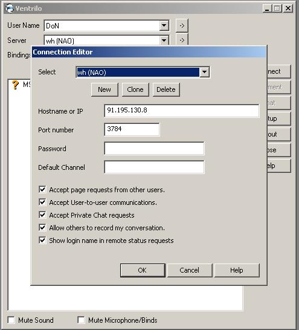Click the Help button in Ventrilo main window
The height and width of the screenshot is (330, 299).
pyautogui.click(x=279, y=166)
